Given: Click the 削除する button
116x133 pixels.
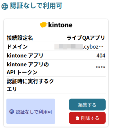Looking at the screenshot, I should pyautogui.click(x=87, y=118).
